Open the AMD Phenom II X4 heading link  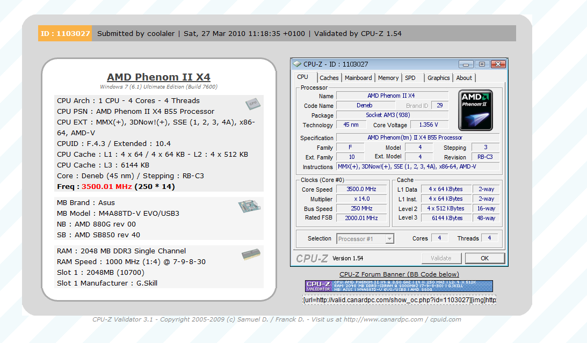point(159,77)
